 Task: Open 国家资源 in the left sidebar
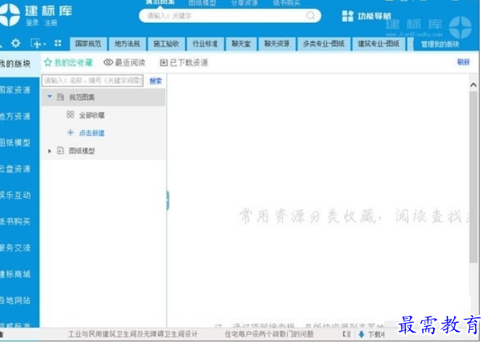tap(15, 90)
